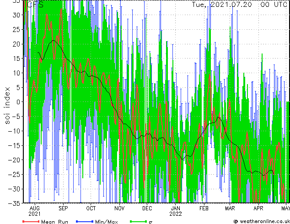Screen dimensions: 290x224
Task: Click the MAR x-axis label
Action: (230, 208)
